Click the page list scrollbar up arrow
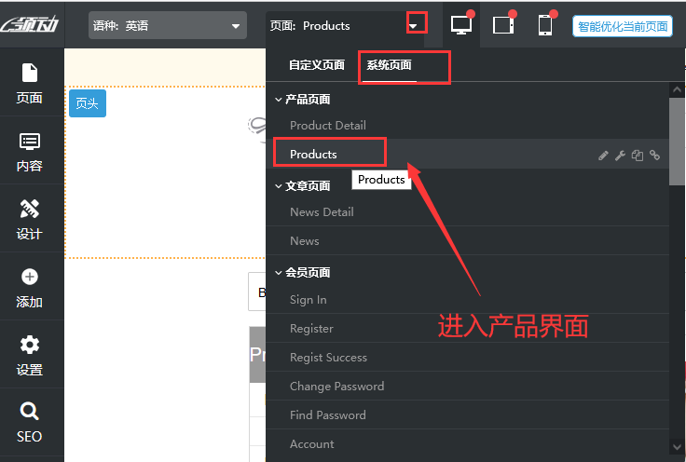The image size is (686, 462). coord(678,90)
